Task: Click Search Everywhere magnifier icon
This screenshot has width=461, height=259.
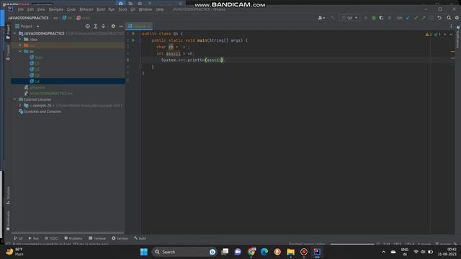Action: click(x=449, y=18)
